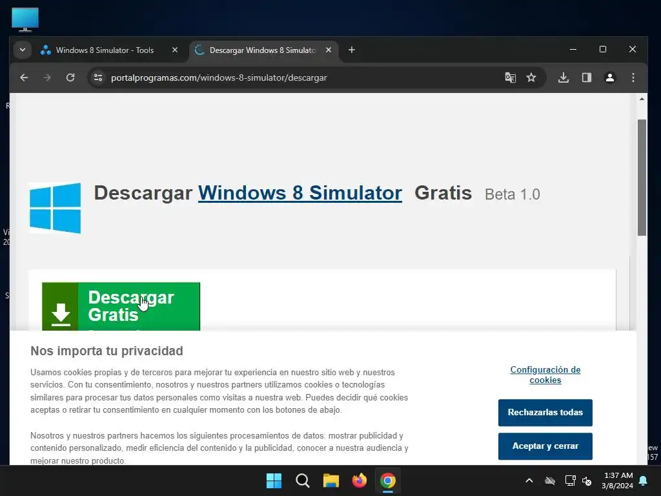Open the Windows Start menu
The width and height of the screenshot is (661, 496).
pos(274,480)
